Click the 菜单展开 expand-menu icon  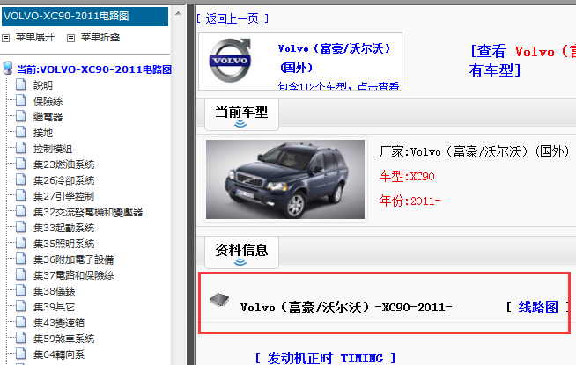click(6, 38)
